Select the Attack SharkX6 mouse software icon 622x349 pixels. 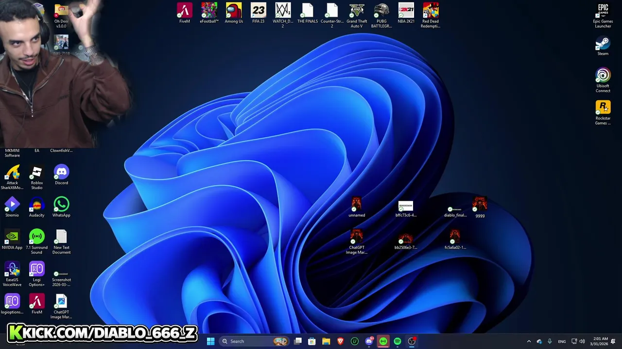(x=12, y=177)
